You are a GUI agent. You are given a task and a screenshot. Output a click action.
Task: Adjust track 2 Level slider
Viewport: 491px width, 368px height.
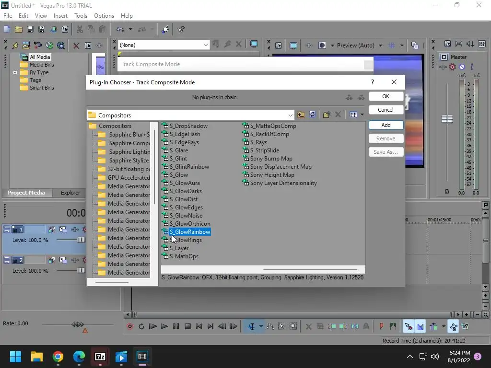click(x=81, y=270)
